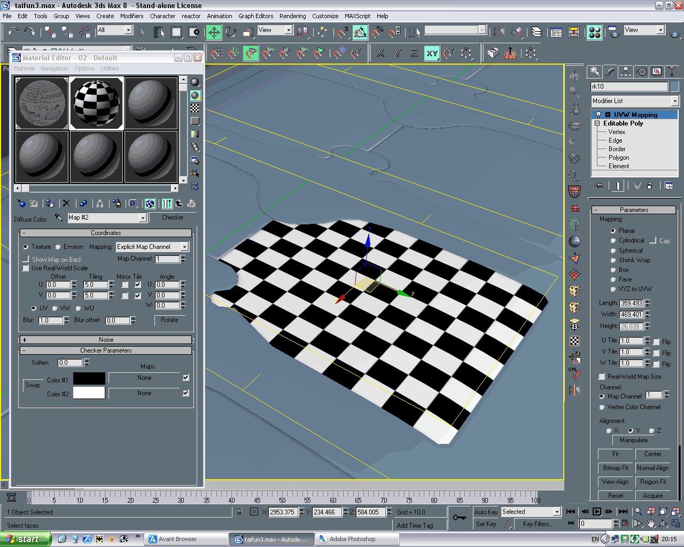Open the Hierarchy command panel tab

pos(625,72)
